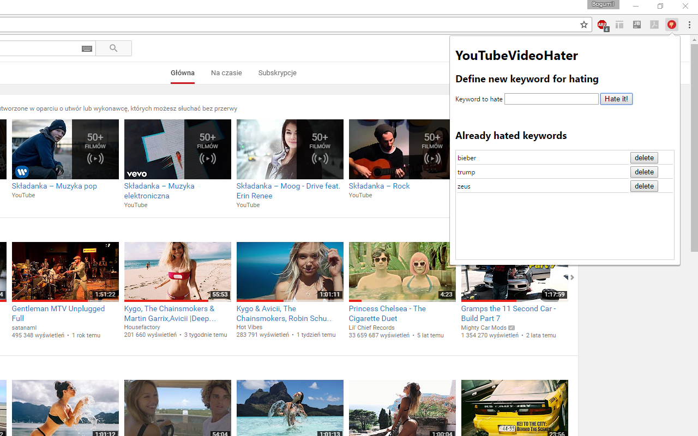Select the trump keyword text
Image resolution: width=698 pixels, height=436 pixels.
[466, 172]
